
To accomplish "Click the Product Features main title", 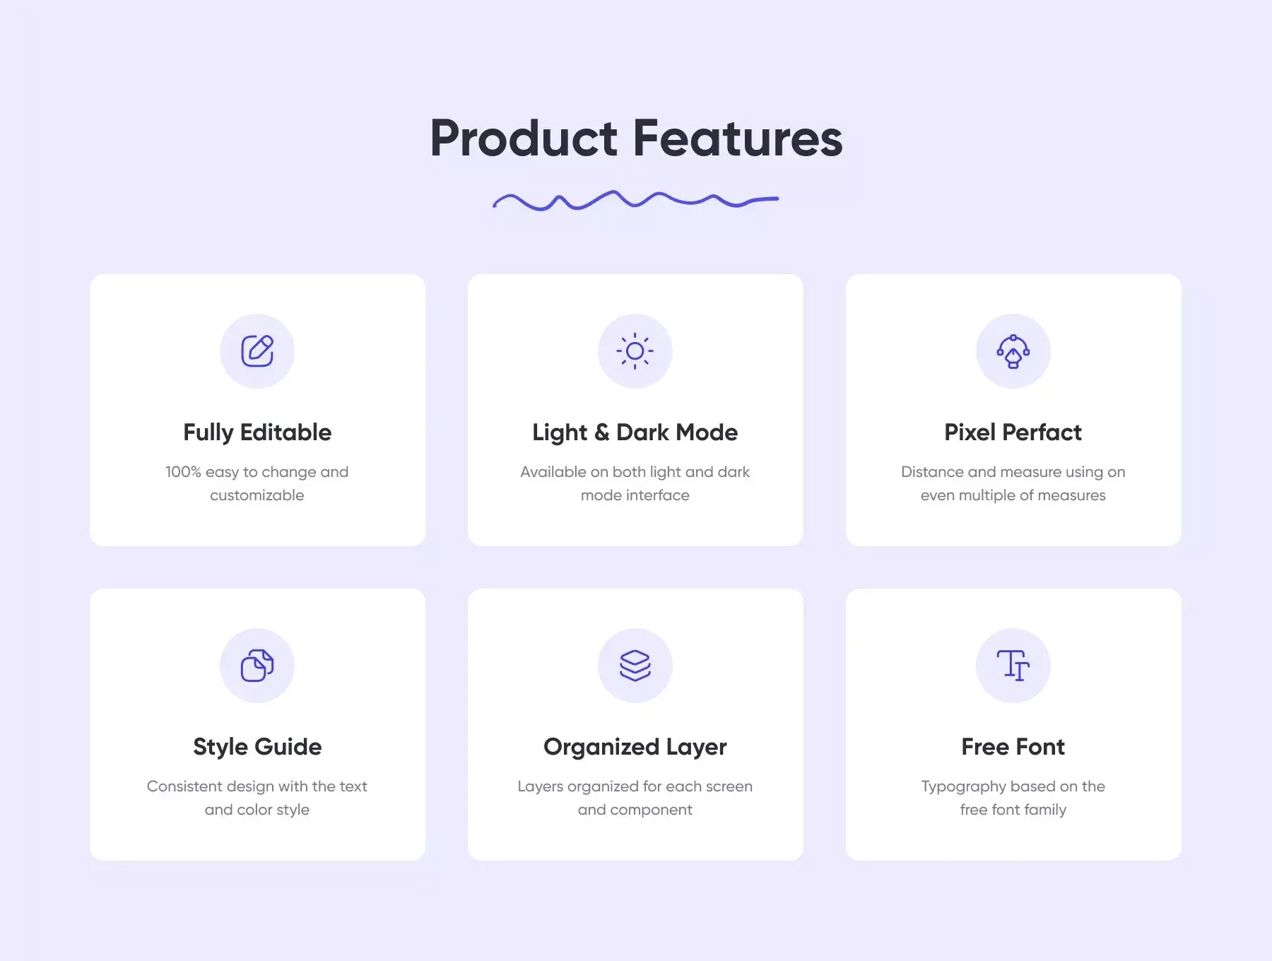I will coord(636,138).
